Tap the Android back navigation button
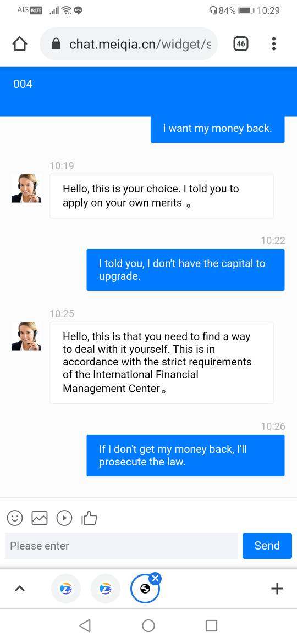This screenshot has width=297, height=643. [x=85, y=625]
